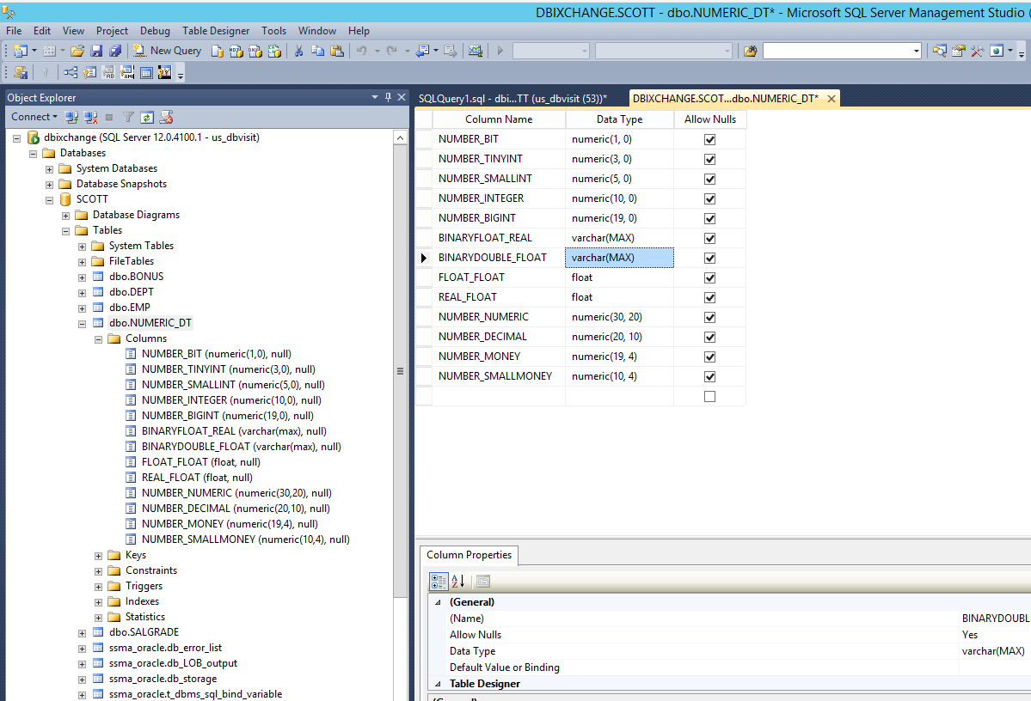Click the Undo arrow icon

tap(362, 51)
